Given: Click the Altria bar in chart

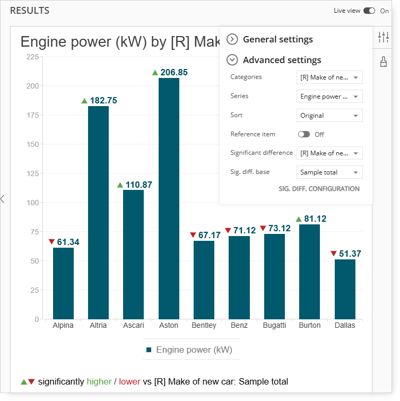Looking at the screenshot, I should point(99,213).
